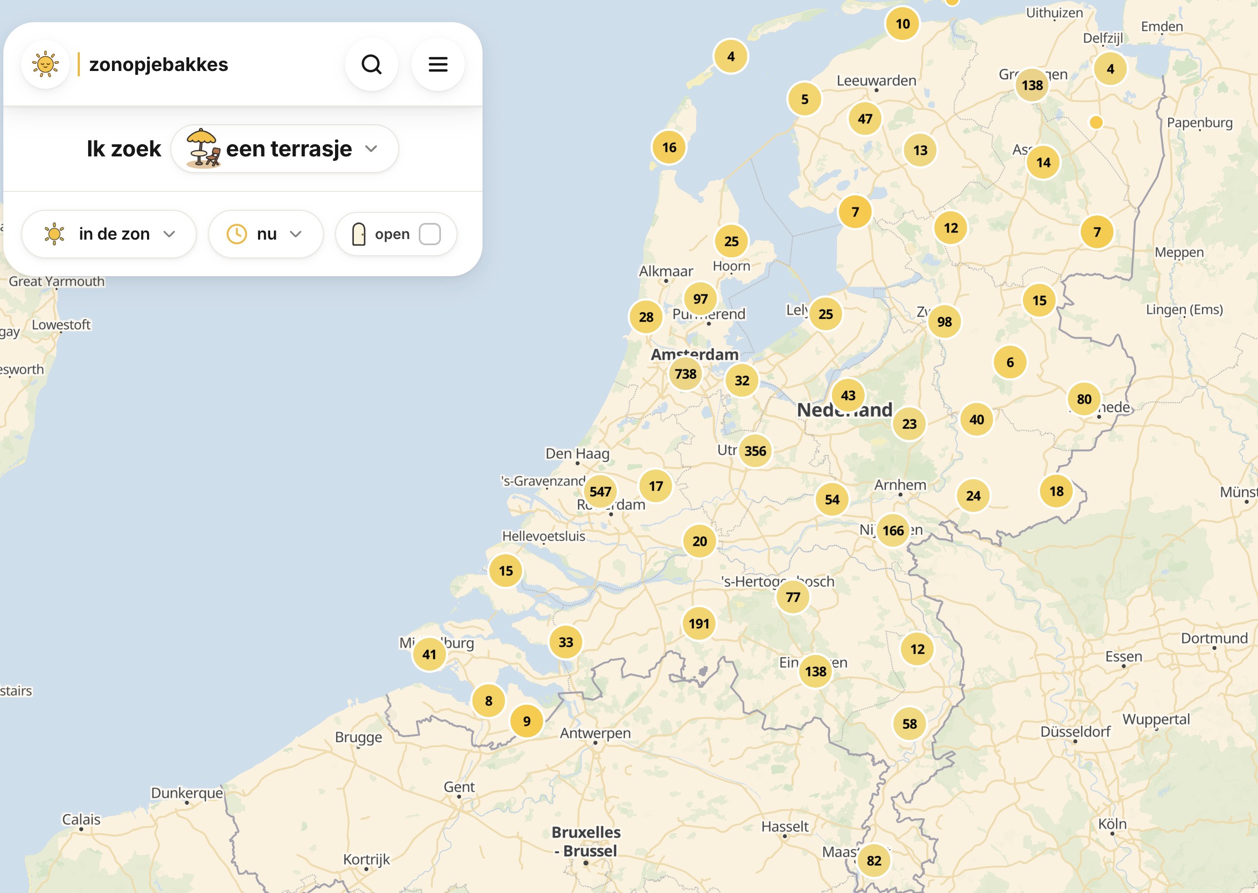Select the 738 cluster at Amsterdam
The width and height of the screenshot is (1258, 893).
pyautogui.click(x=686, y=374)
